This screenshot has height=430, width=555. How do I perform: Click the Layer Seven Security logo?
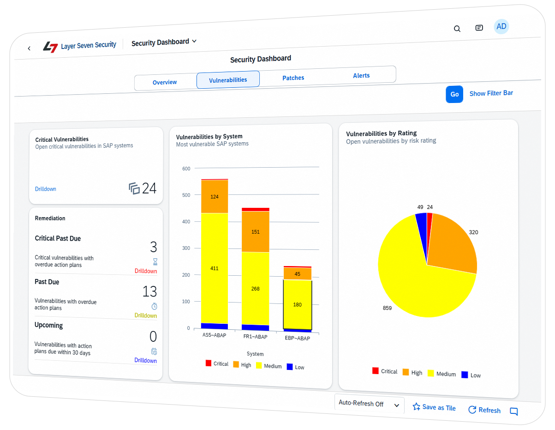(x=51, y=47)
